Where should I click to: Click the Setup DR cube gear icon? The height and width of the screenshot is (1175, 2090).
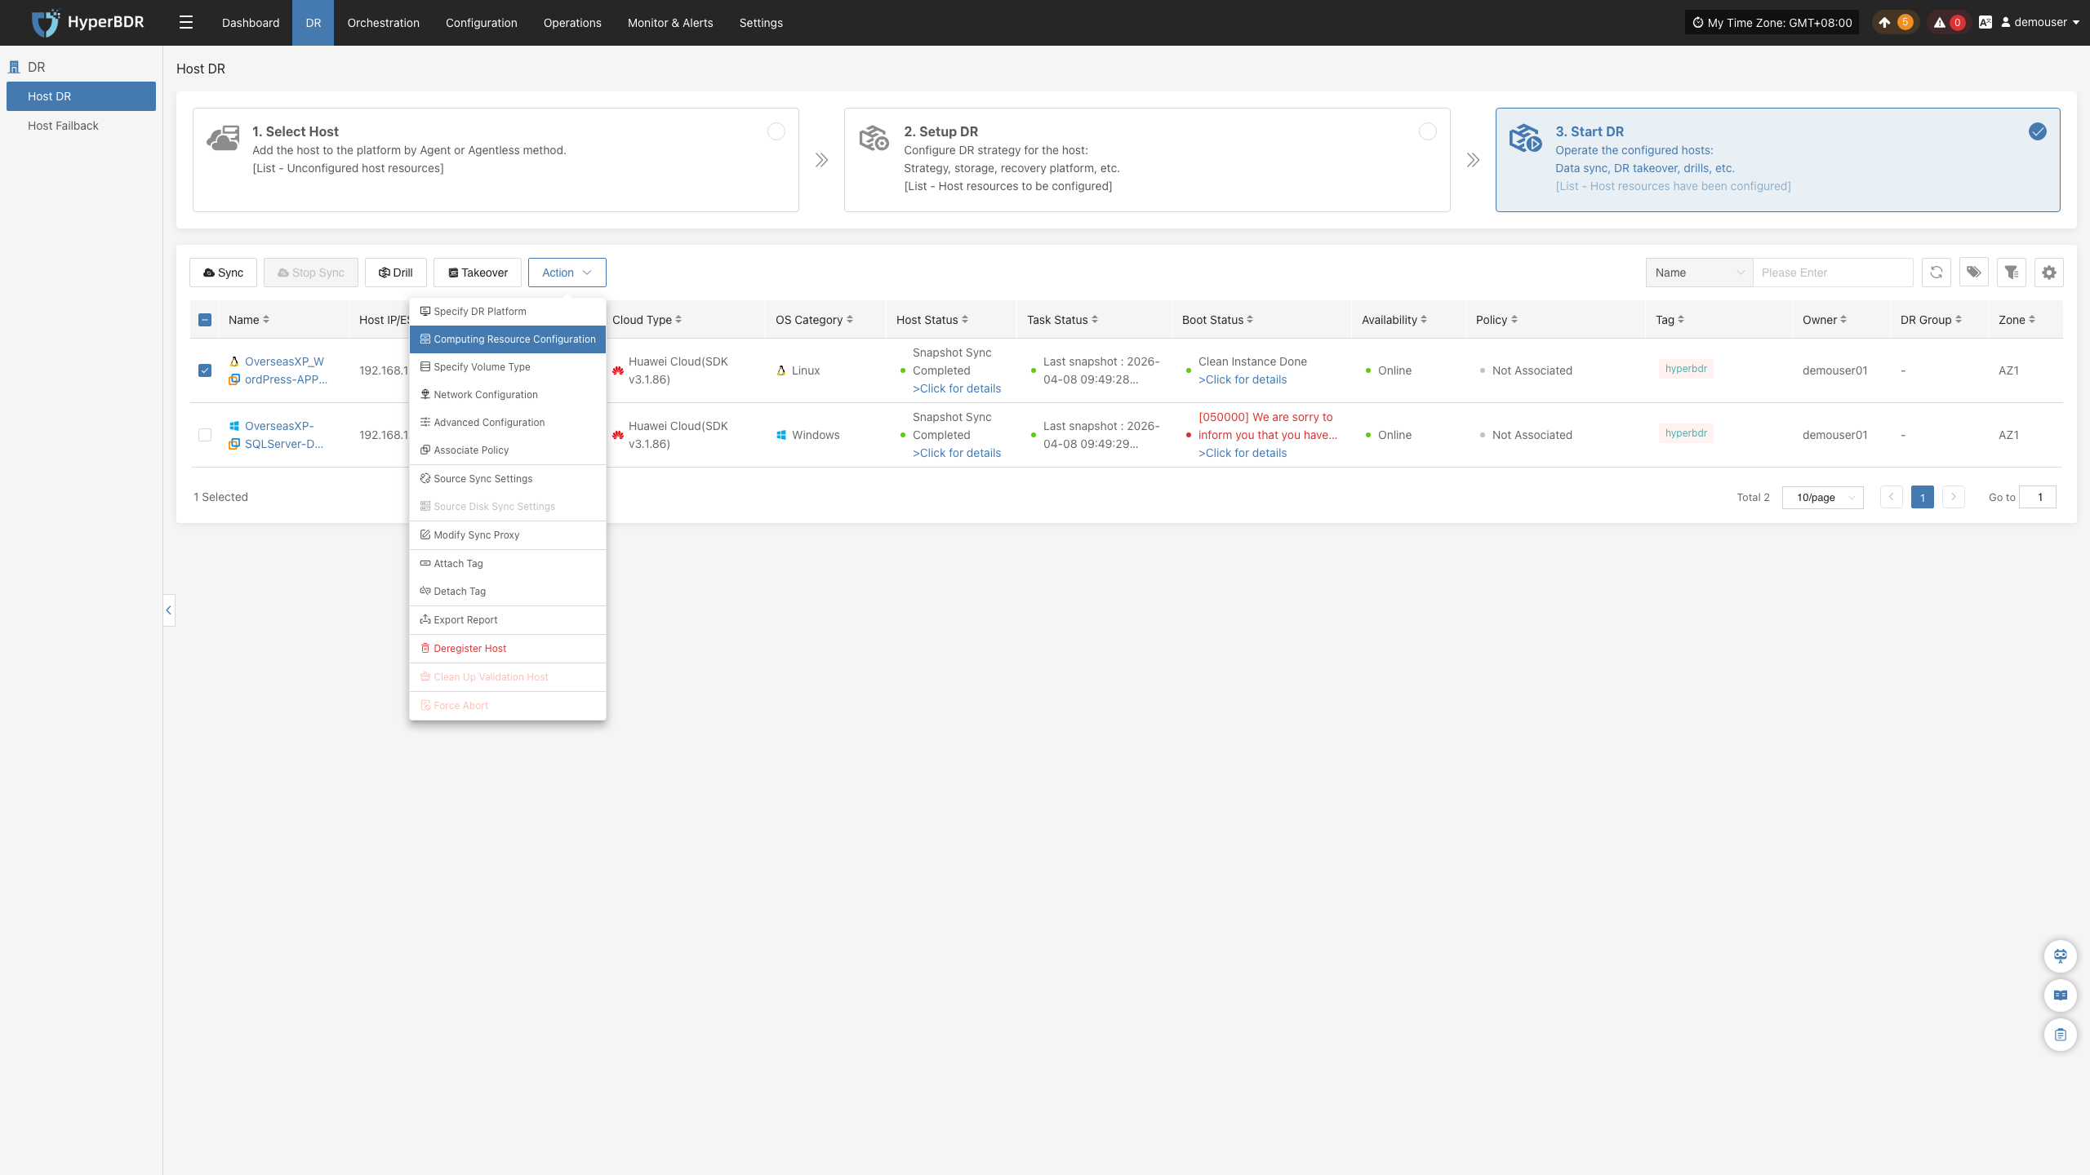tap(874, 138)
